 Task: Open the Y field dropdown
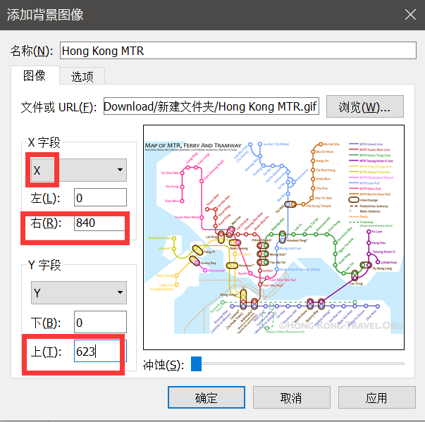[79, 292]
